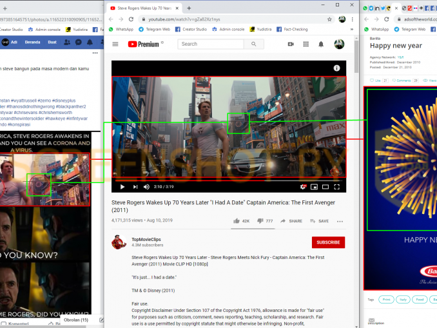437x328 pixels.
Task: Open Facebook friend requests icon
Action: [67, 42]
